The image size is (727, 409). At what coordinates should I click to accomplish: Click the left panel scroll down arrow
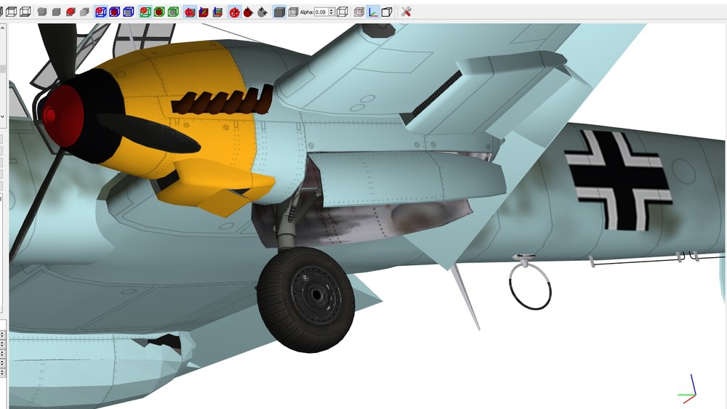[x=2, y=116]
